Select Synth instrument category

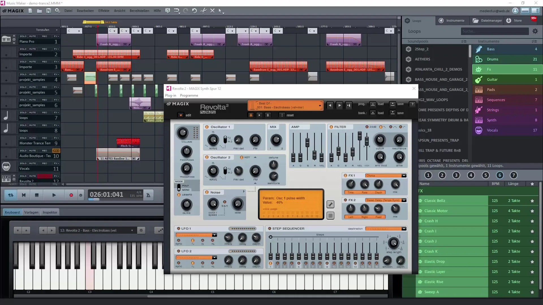507,120
